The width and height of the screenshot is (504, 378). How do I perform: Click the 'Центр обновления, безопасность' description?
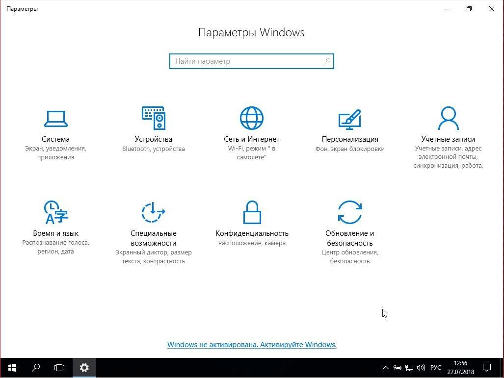[x=350, y=256]
